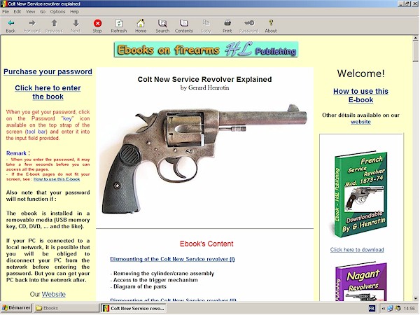
Task: Click the Copy toolbar icon
Action: pyautogui.click(x=206, y=23)
